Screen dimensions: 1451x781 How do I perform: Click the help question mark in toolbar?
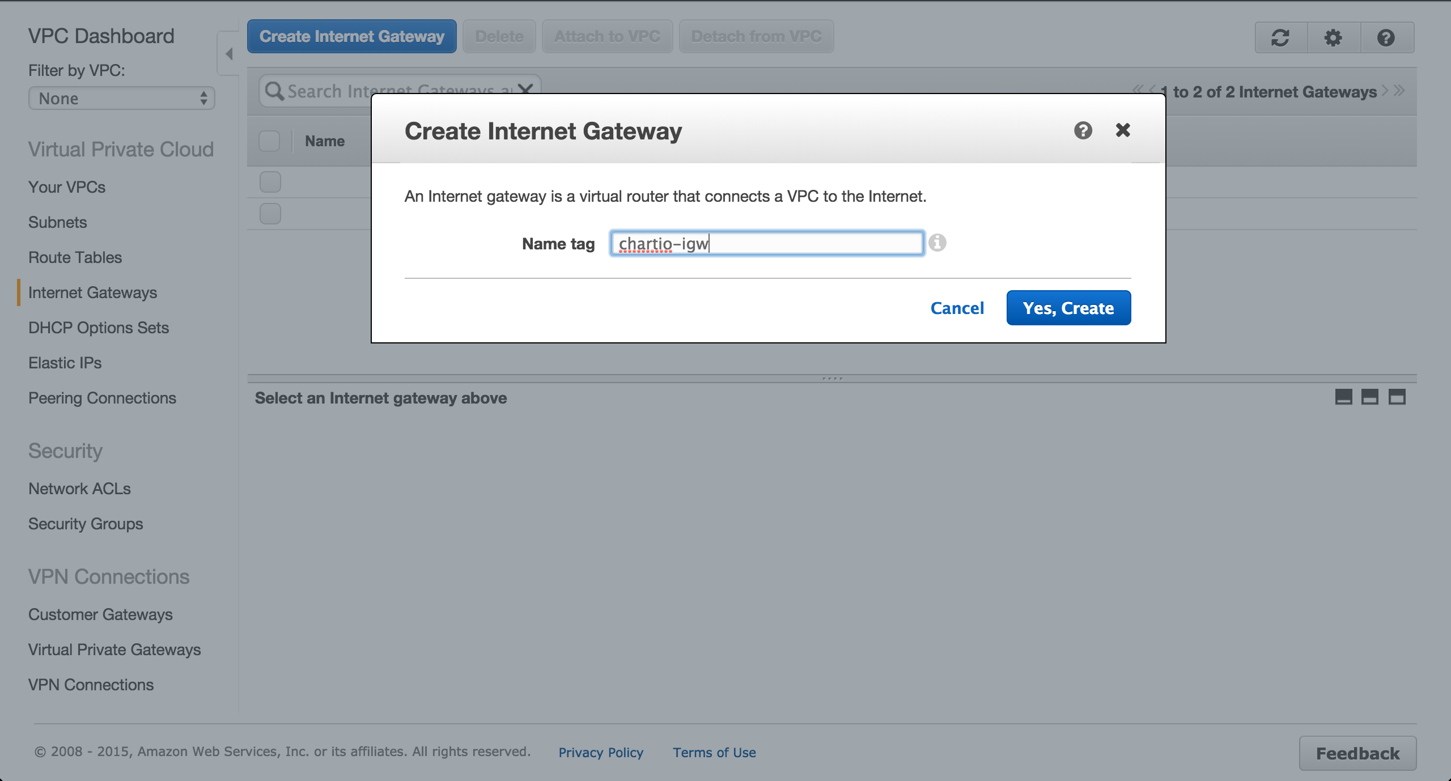click(x=1386, y=38)
